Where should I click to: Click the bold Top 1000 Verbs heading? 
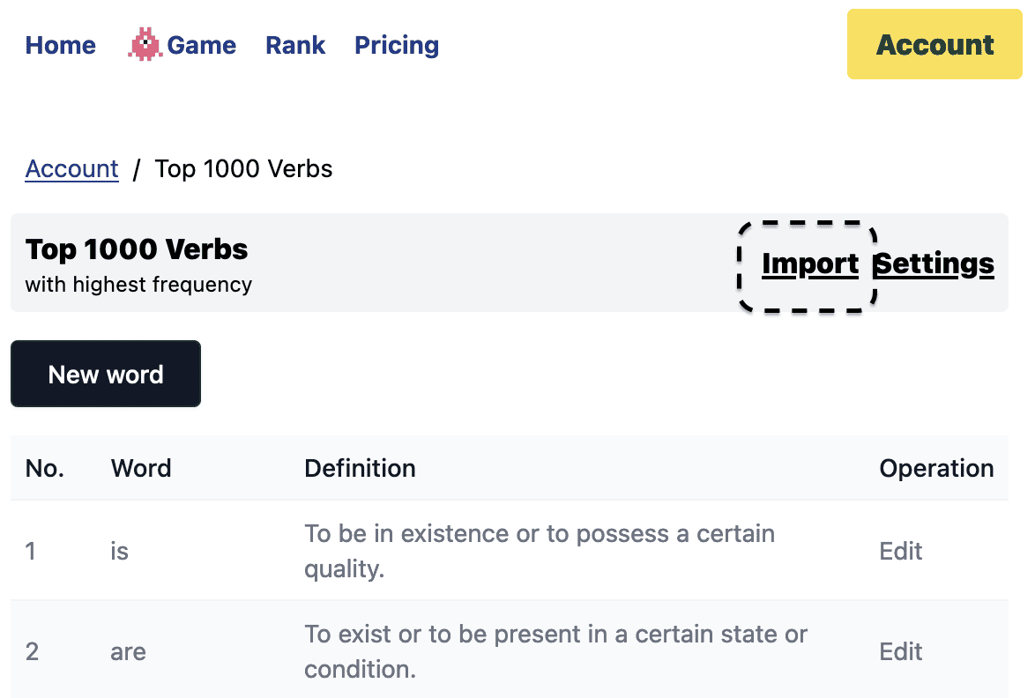(137, 249)
